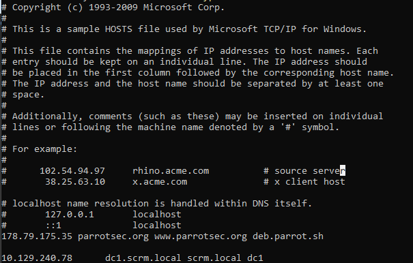The width and height of the screenshot is (413, 263).
Task: Click the scrm.local hostname after dc1.scrm.local
Action: [x=214, y=258]
